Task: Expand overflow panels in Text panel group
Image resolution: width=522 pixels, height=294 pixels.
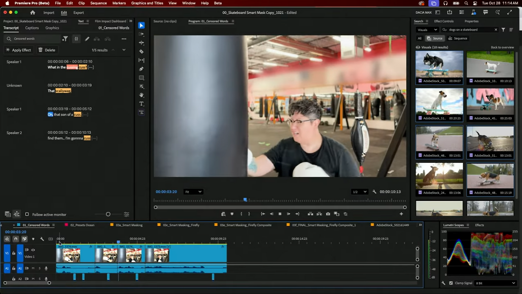Action: (x=130, y=21)
